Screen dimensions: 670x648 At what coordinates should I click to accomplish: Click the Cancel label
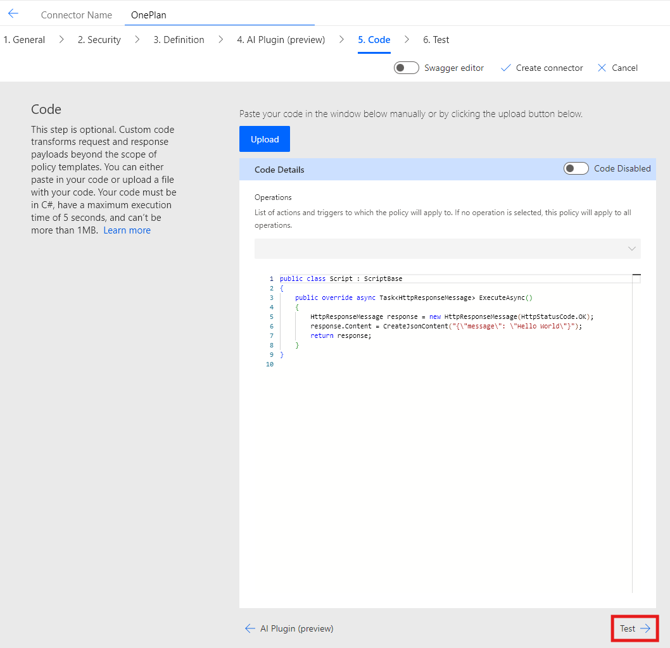pos(624,68)
